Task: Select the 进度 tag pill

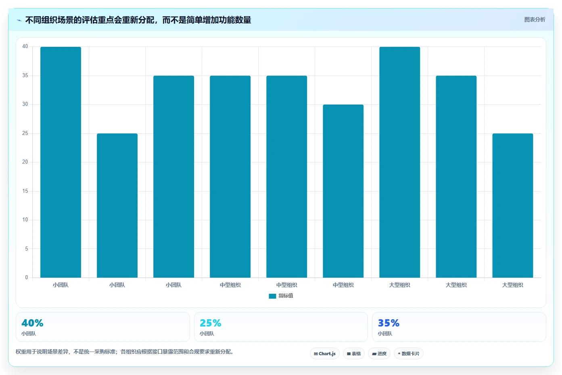Action: click(x=379, y=354)
